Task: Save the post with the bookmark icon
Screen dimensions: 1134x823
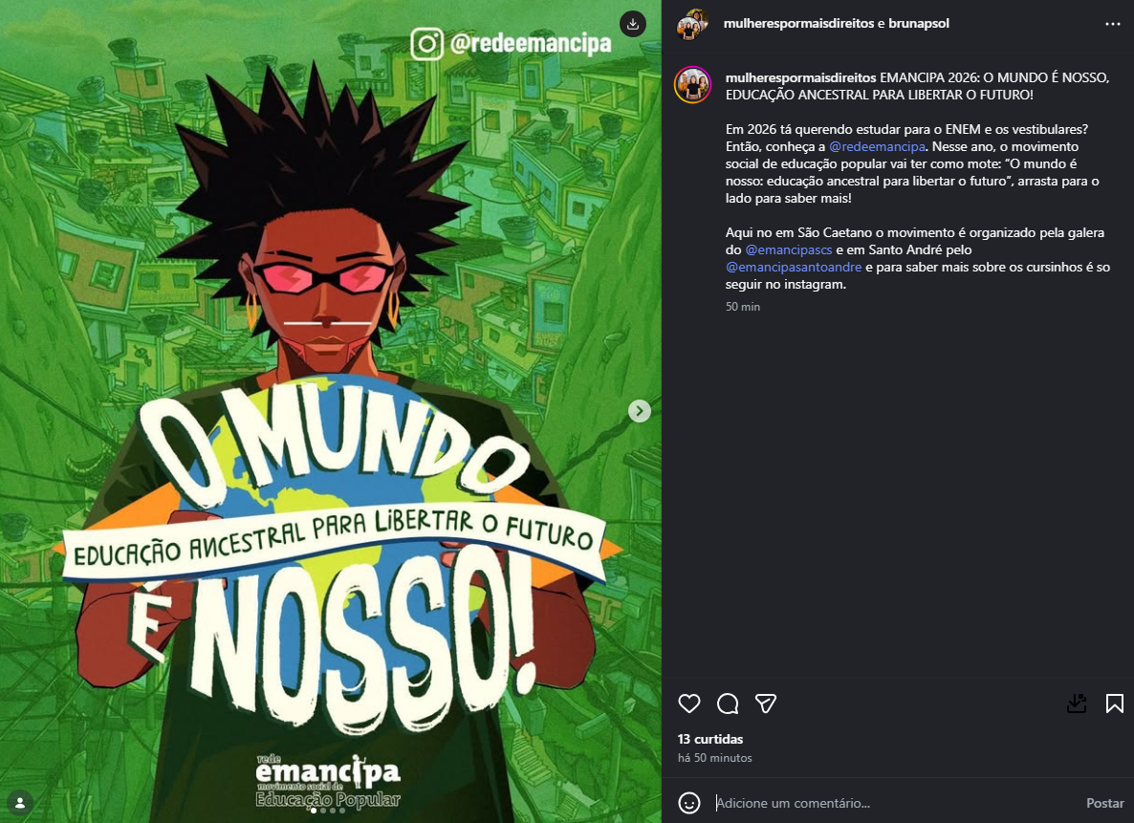Action: point(1115,703)
